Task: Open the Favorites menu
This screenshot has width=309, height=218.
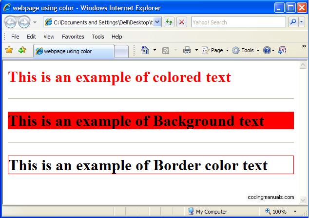Action: (x=73, y=37)
